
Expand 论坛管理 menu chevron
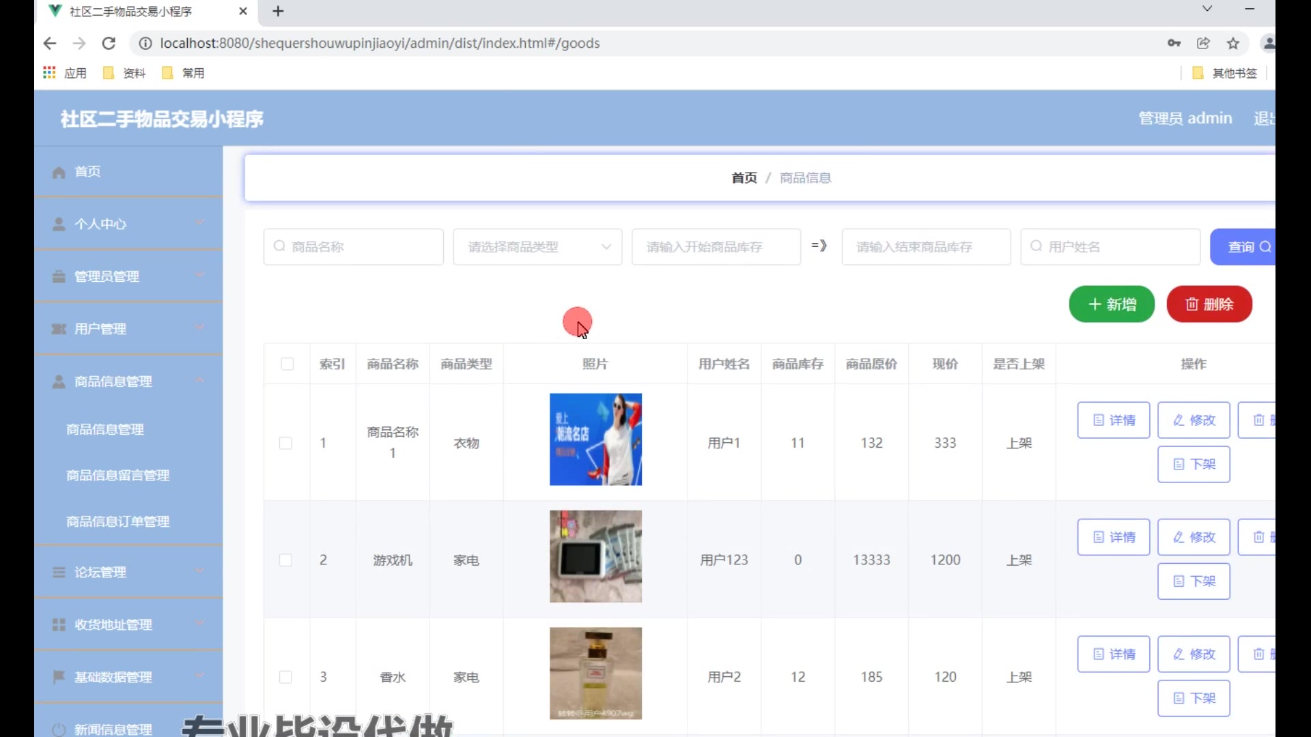pos(199,570)
